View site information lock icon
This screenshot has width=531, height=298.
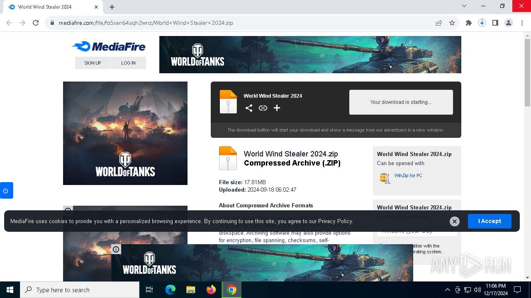[52, 23]
